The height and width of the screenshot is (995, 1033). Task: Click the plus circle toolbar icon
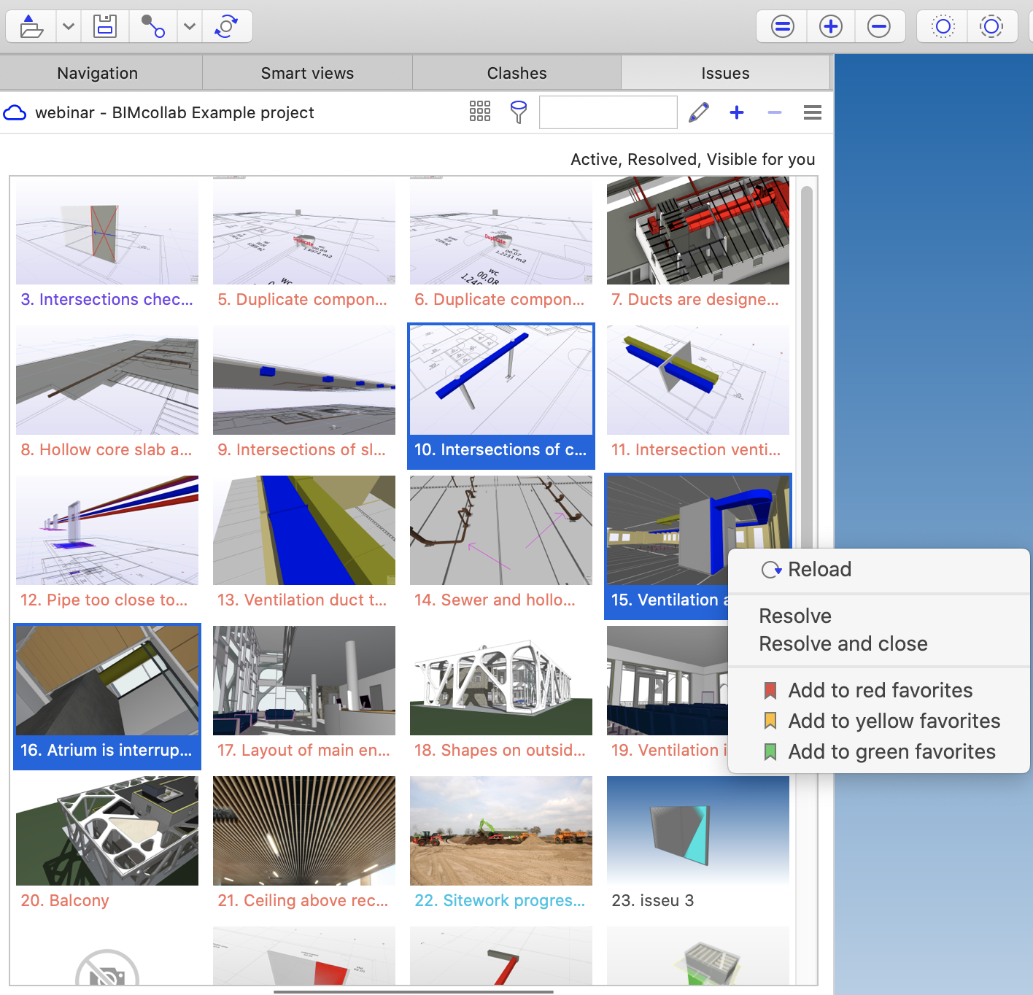coord(831,27)
